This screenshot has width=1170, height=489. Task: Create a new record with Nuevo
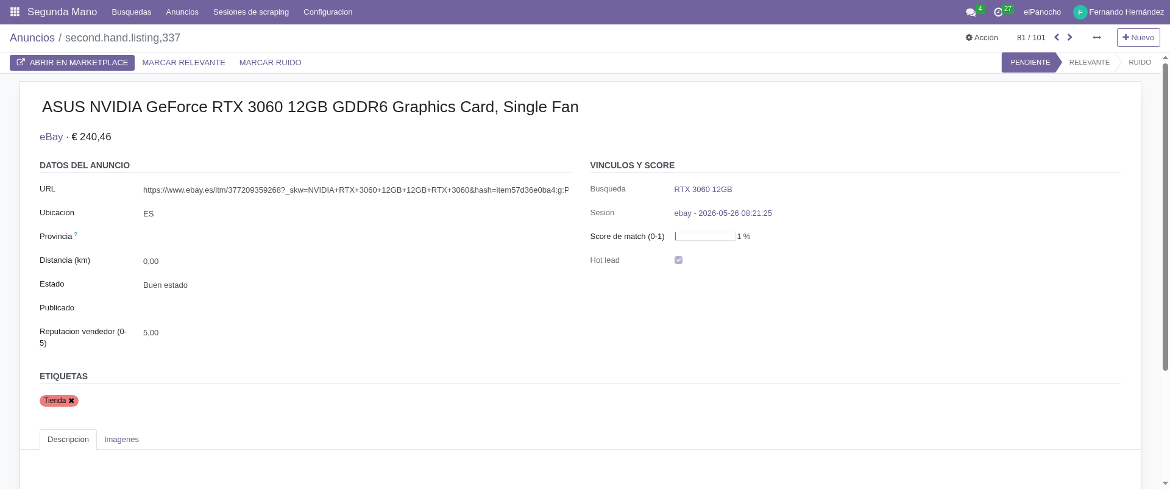click(x=1138, y=37)
